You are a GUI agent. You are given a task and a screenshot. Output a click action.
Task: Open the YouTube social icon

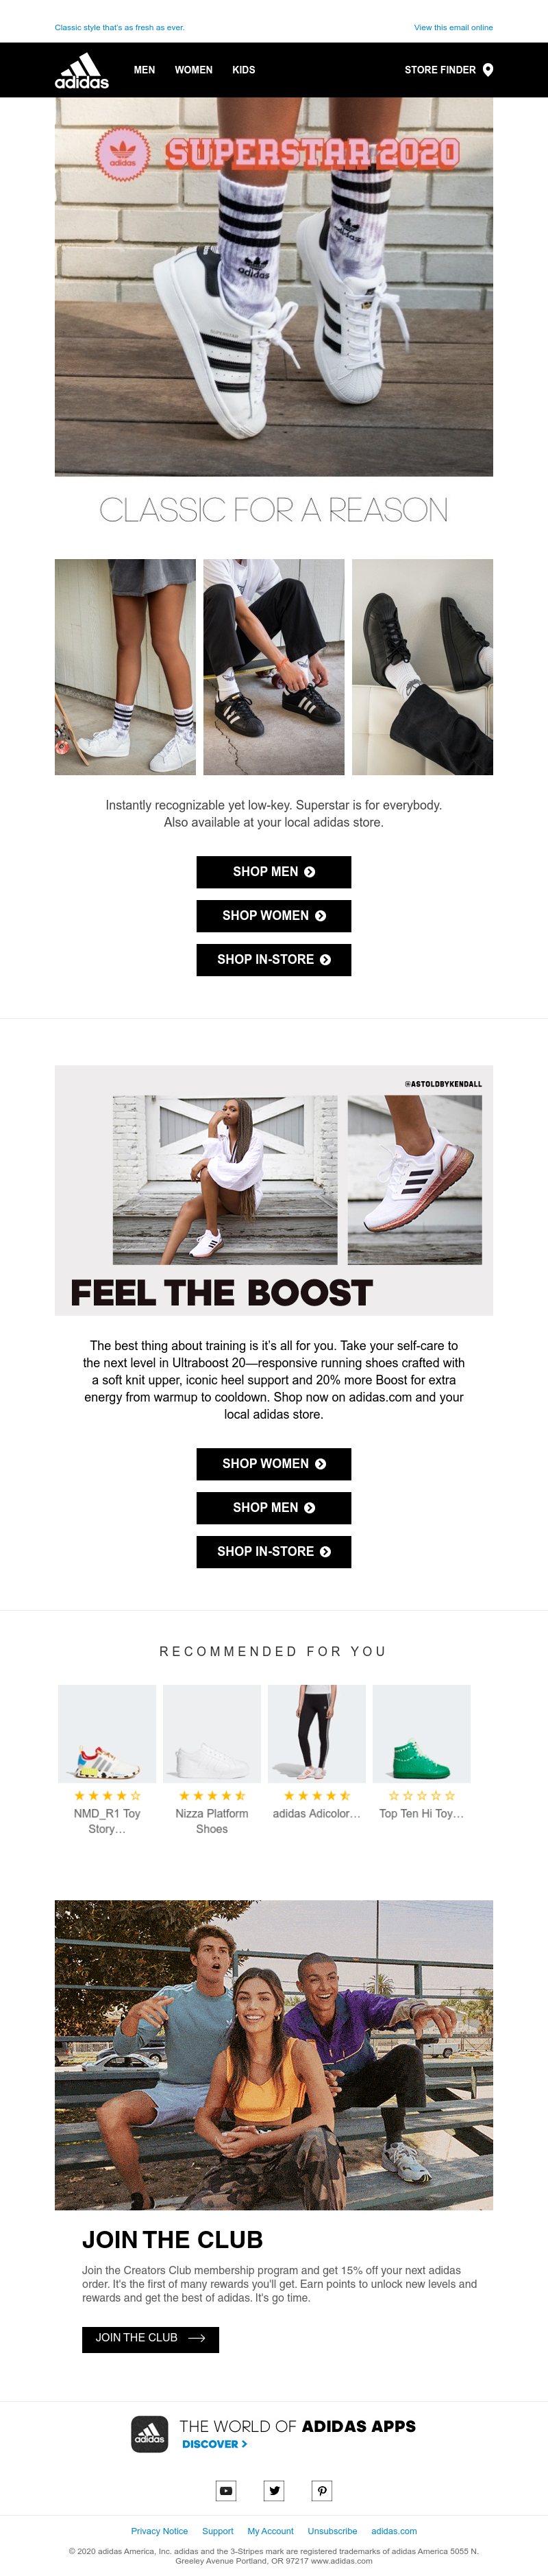(x=227, y=2490)
